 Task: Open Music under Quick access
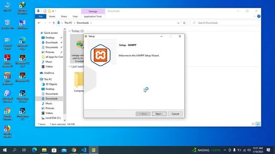click(49, 62)
